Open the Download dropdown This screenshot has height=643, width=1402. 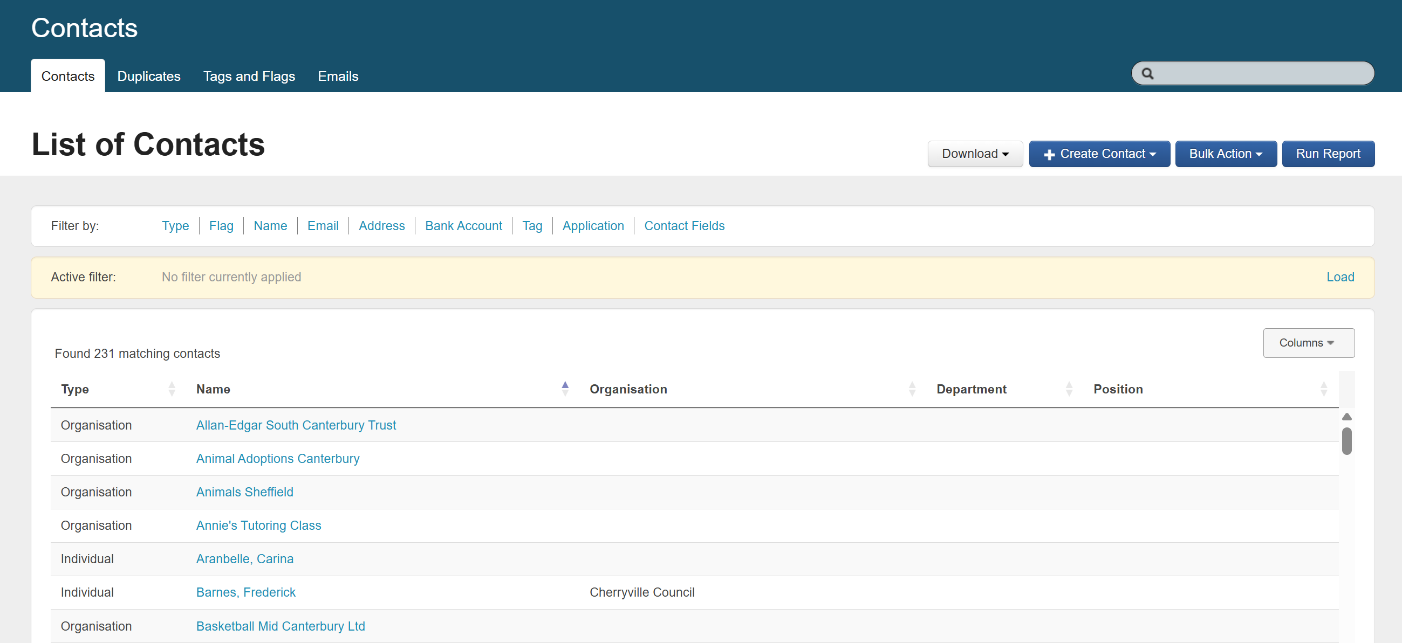(x=975, y=154)
